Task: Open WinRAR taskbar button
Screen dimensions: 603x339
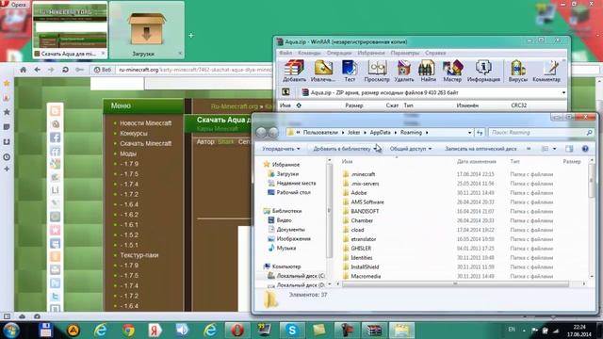Action: (373, 331)
